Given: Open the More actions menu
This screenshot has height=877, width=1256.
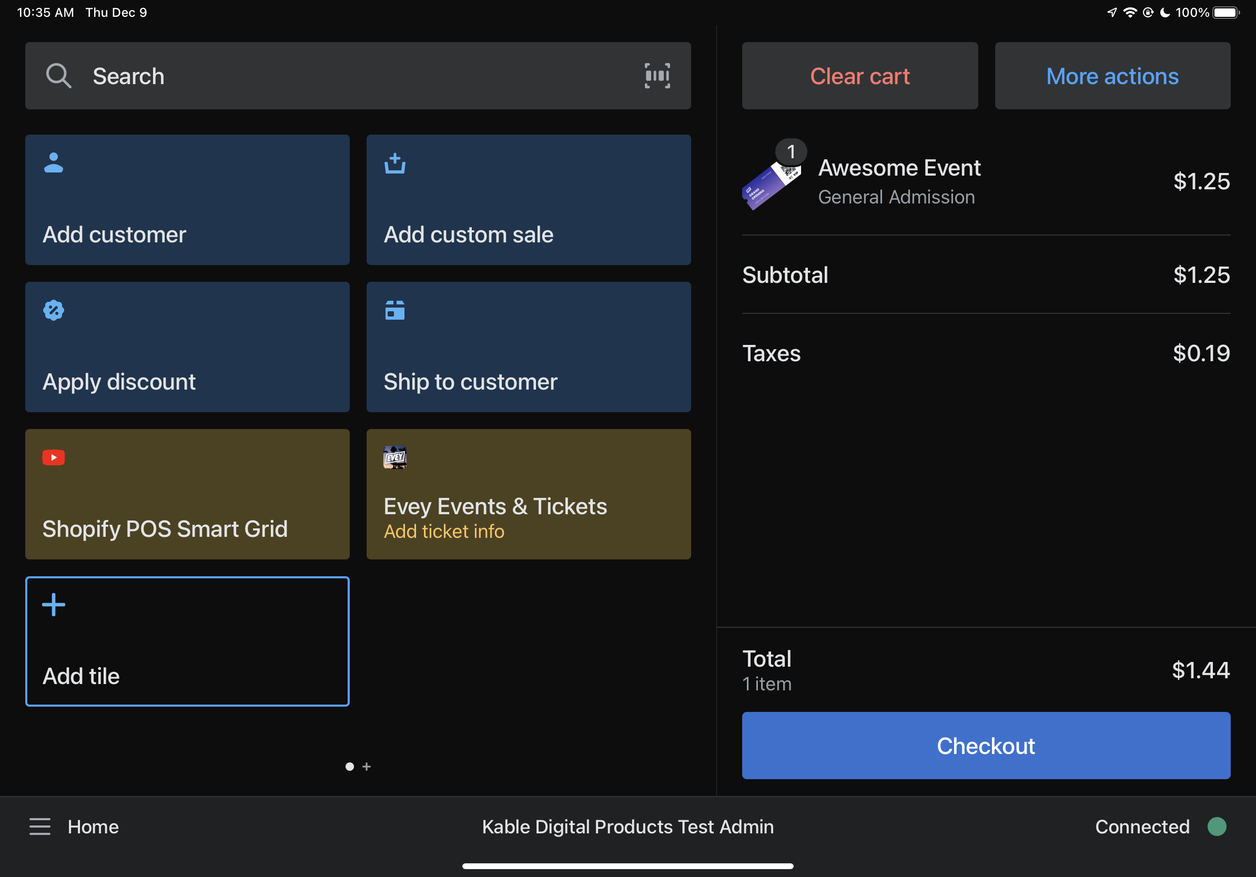Looking at the screenshot, I should tap(1112, 76).
